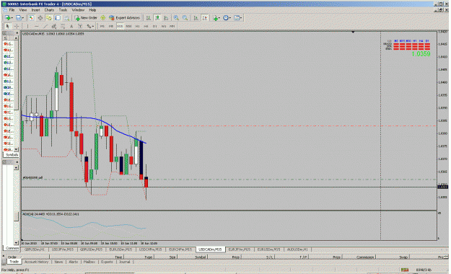
Task: Toggle the Terminal panel toolbar icon
Action: pos(58,18)
